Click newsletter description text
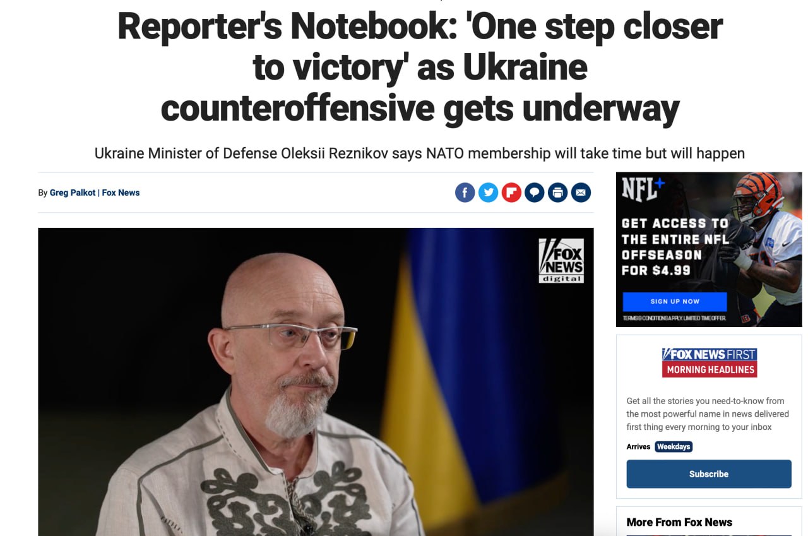The image size is (808, 536). click(x=708, y=414)
